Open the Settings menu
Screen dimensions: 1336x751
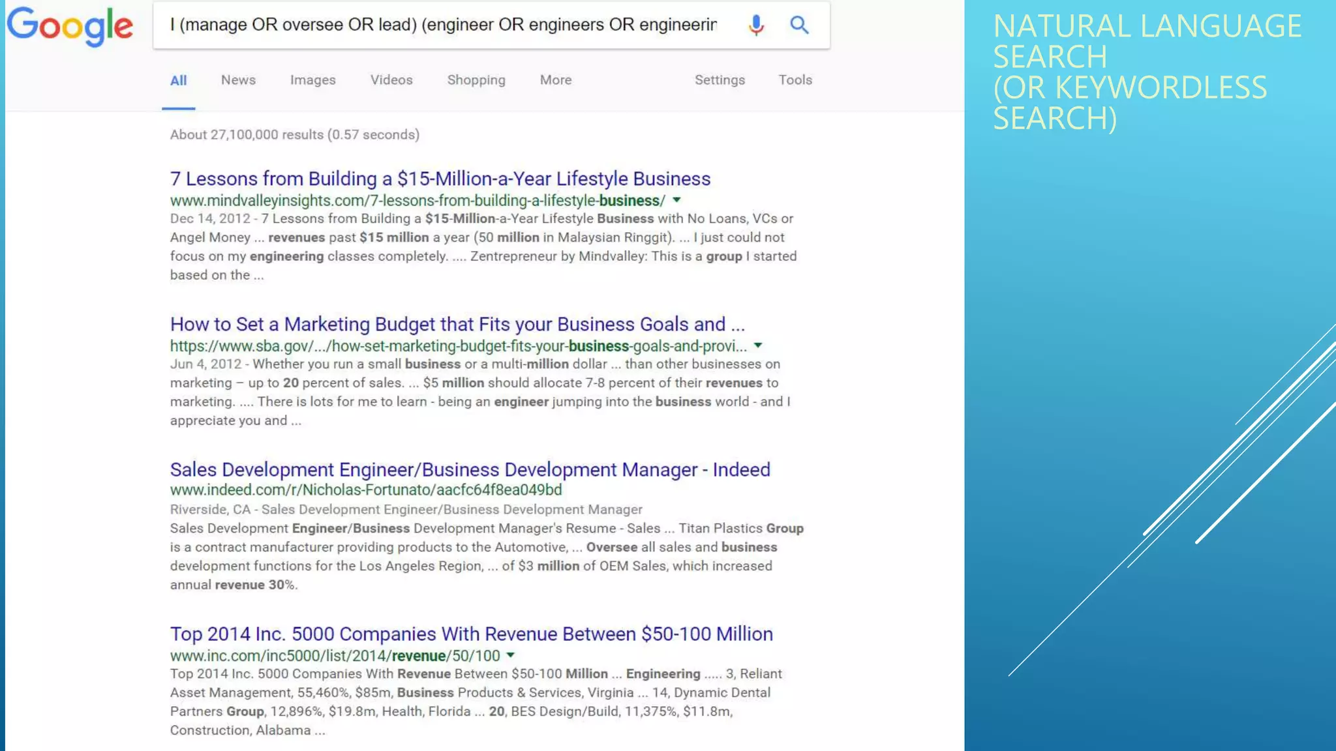[720, 80]
